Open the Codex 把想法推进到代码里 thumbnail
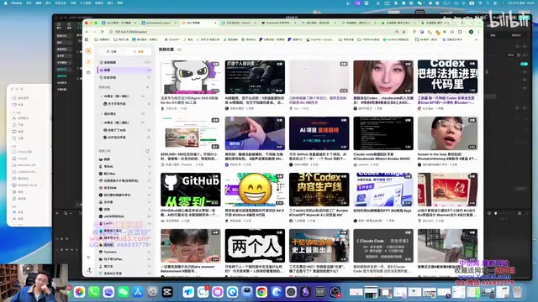Image resolution: width=538 pixels, height=302 pixels. click(447, 77)
